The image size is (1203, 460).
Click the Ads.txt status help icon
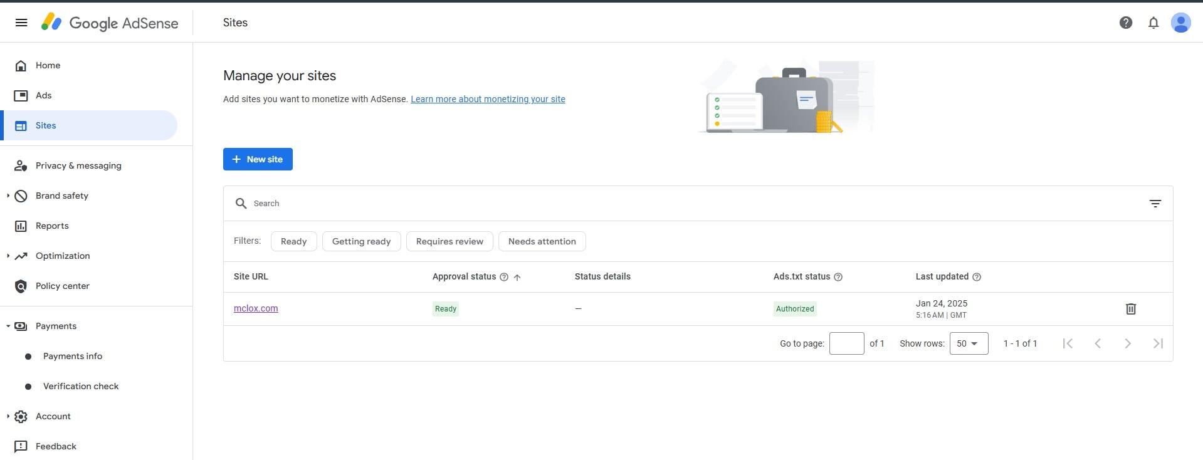pyautogui.click(x=838, y=277)
